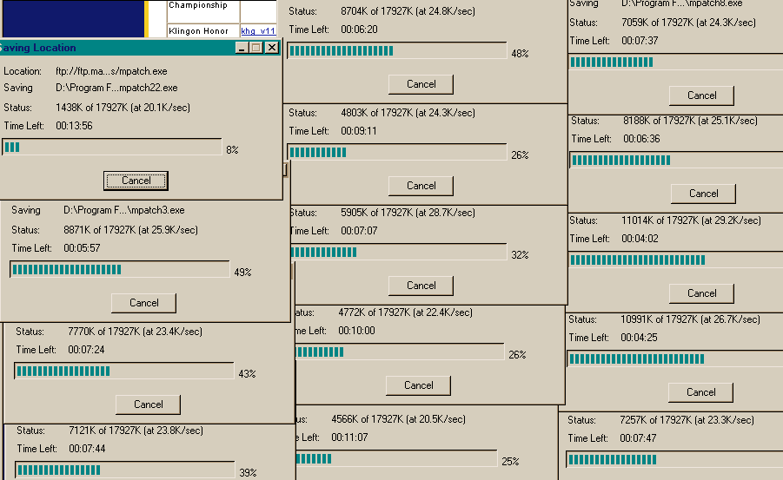
Task: Cancel the download showing 10991K of 17927K
Action: [x=700, y=392]
